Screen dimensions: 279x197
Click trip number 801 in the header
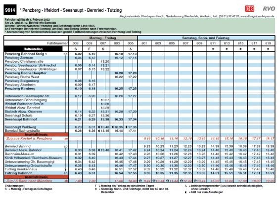point(144,43)
